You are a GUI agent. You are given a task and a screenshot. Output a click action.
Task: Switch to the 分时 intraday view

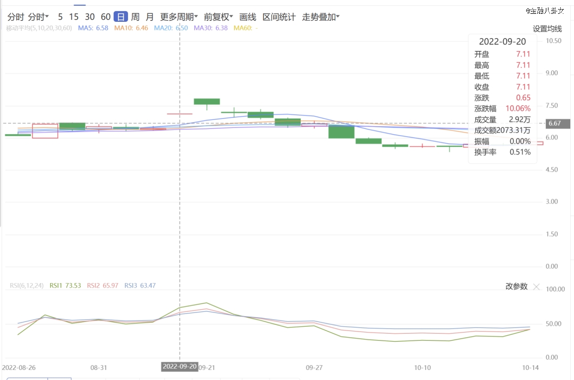tap(15, 17)
